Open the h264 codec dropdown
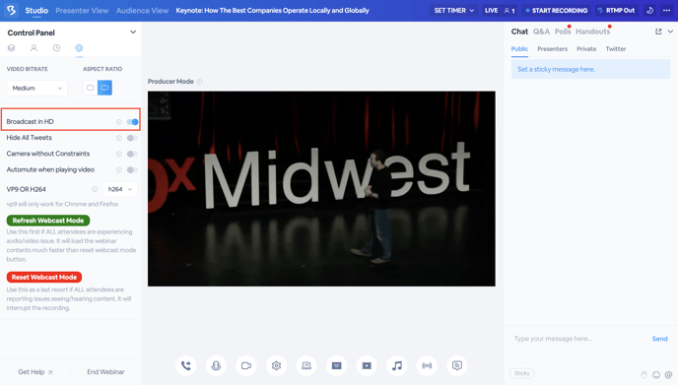This screenshot has width=678, height=385. tap(120, 189)
